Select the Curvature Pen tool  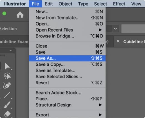click(x=7, y=85)
